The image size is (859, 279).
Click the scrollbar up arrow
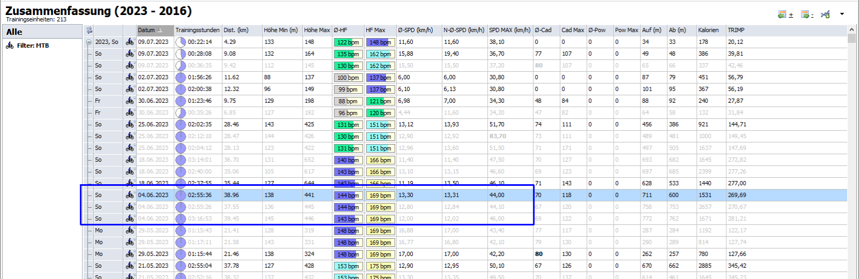(x=851, y=31)
